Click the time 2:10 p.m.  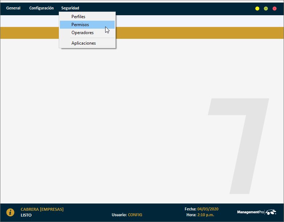(206, 215)
